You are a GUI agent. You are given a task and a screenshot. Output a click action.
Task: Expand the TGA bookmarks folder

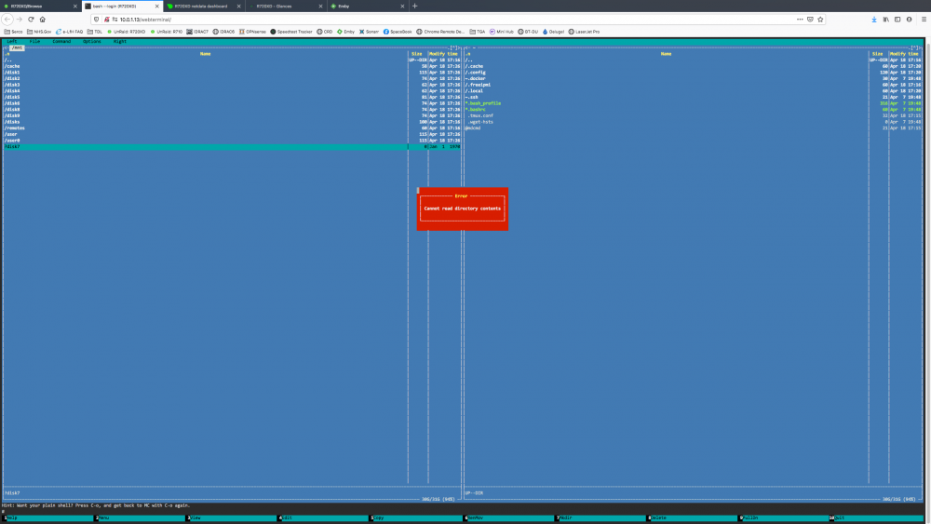(477, 32)
